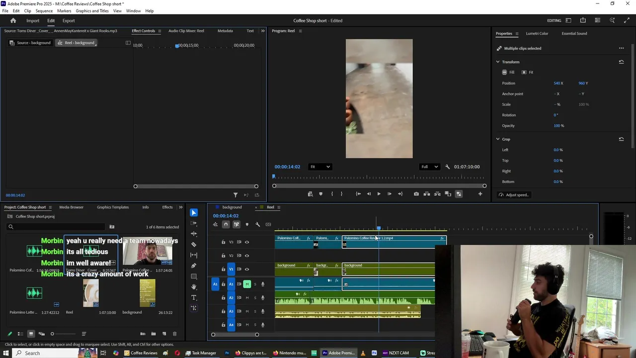Select the Razor tool
This screenshot has width=636, height=358.
tap(194, 244)
